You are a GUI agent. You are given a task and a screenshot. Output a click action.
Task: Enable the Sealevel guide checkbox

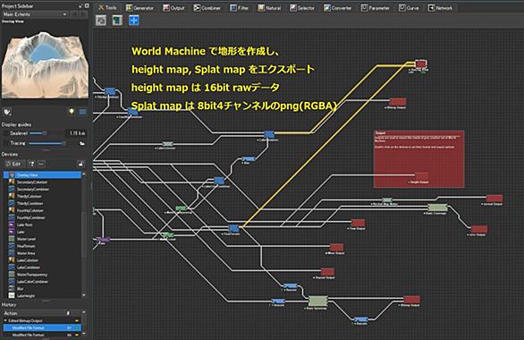pyautogui.click(x=5, y=133)
